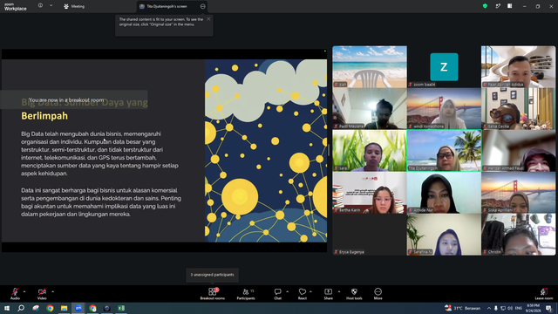Viewport: 558px width, 314px height.
Task: Select windi romadhona video tile
Action: (444, 108)
